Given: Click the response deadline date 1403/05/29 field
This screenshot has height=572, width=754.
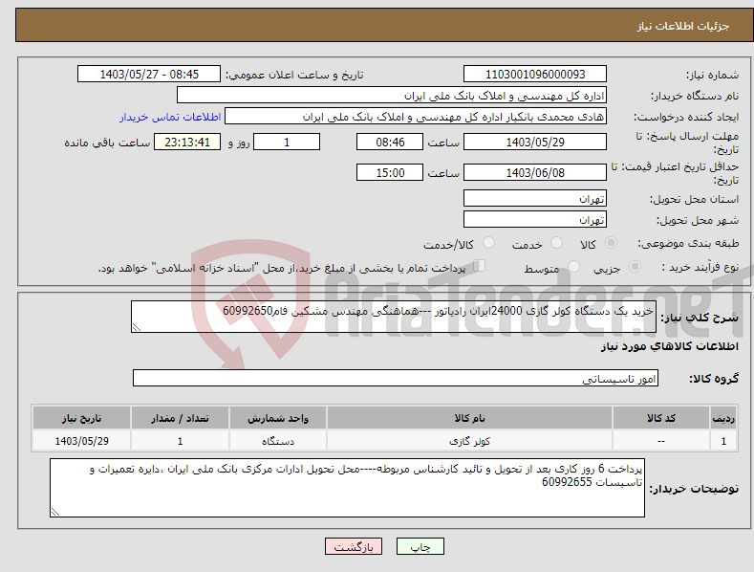Looking at the screenshot, I should pyautogui.click(x=535, y=142).
